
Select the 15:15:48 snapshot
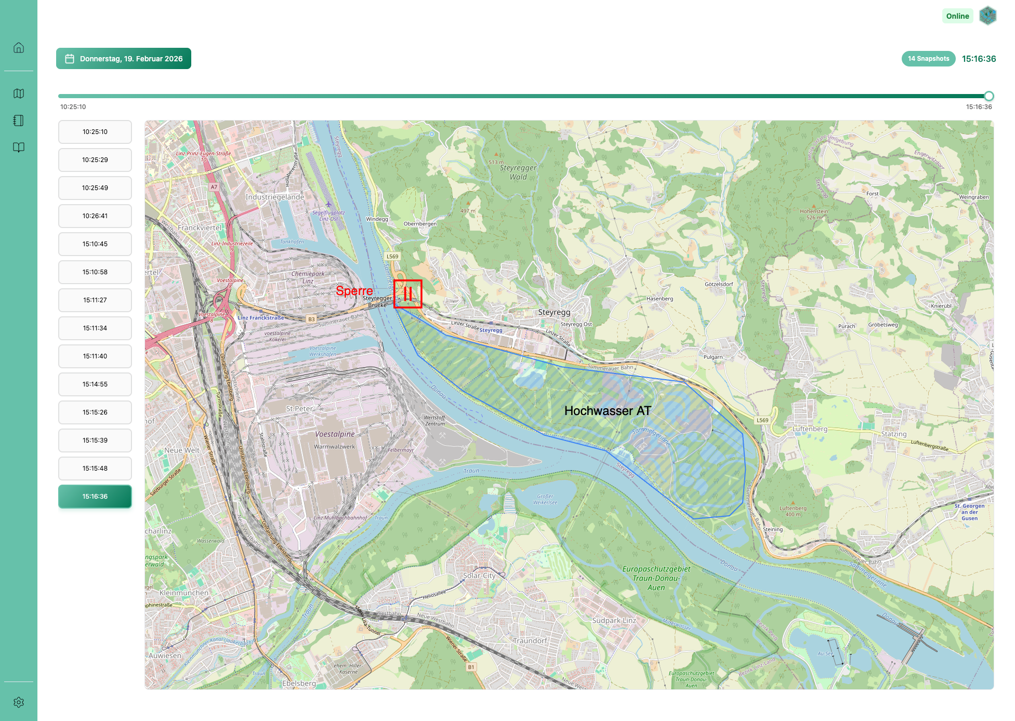(x=95, y=469)
